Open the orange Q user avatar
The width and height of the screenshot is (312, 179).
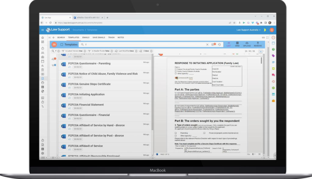click(x=271, y=30)
